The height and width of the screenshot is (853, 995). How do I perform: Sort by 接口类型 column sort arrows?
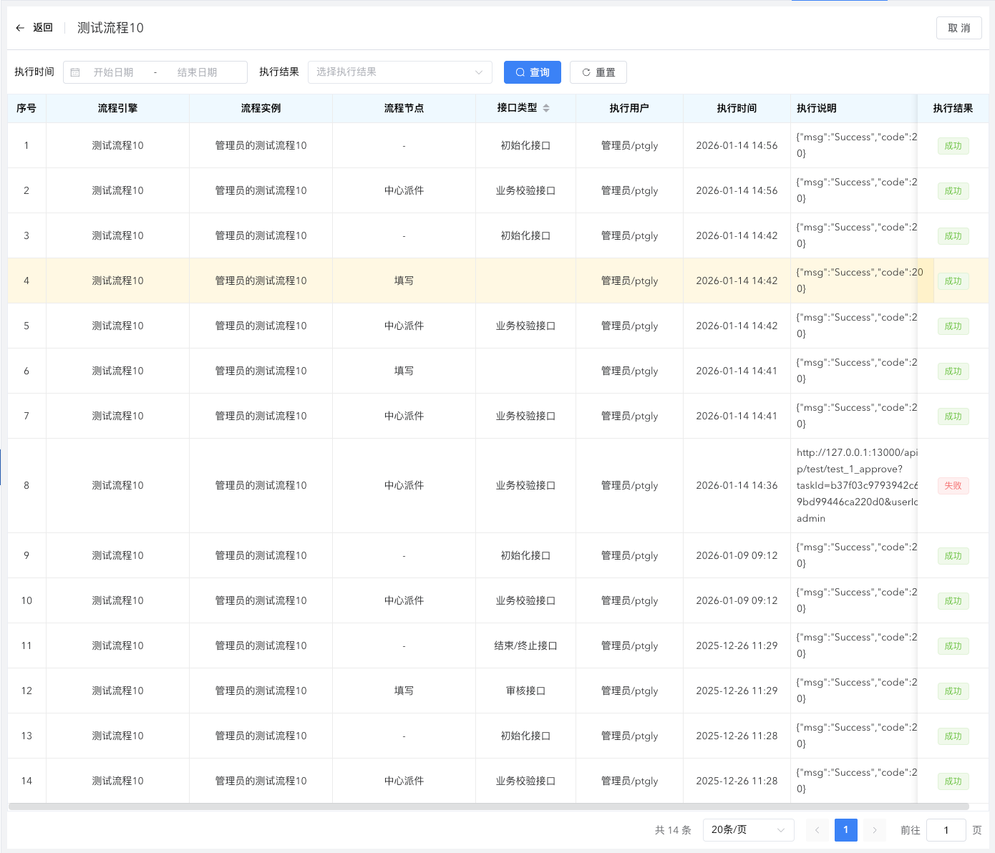[546, 108]
